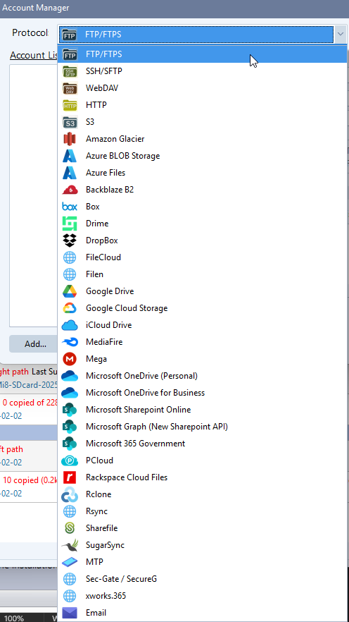Click the 100% zoom indicator at bottom
Viewport: 349px width, 622px height.
point(14,618)
